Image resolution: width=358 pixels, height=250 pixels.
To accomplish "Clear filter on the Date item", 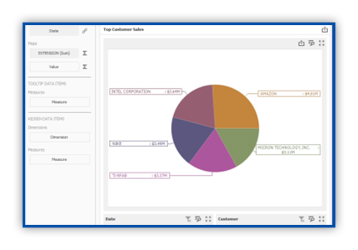I will coord(188,219).
